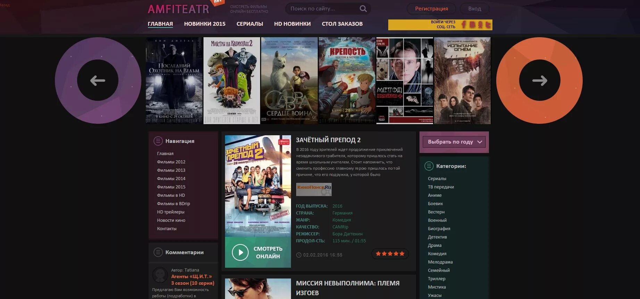
Task: Click the Зачётный препод 2 poster image
Action: click(x=258, y=186)
